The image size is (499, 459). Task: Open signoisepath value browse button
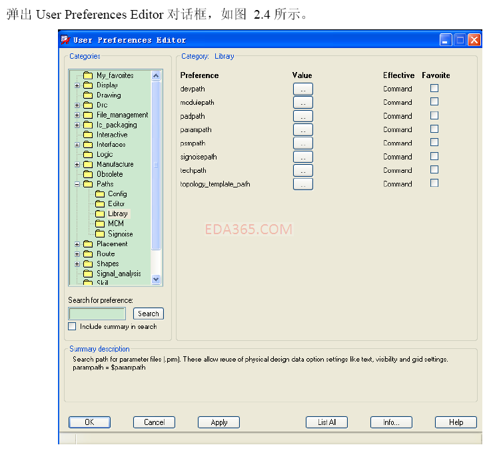[303, 157]
